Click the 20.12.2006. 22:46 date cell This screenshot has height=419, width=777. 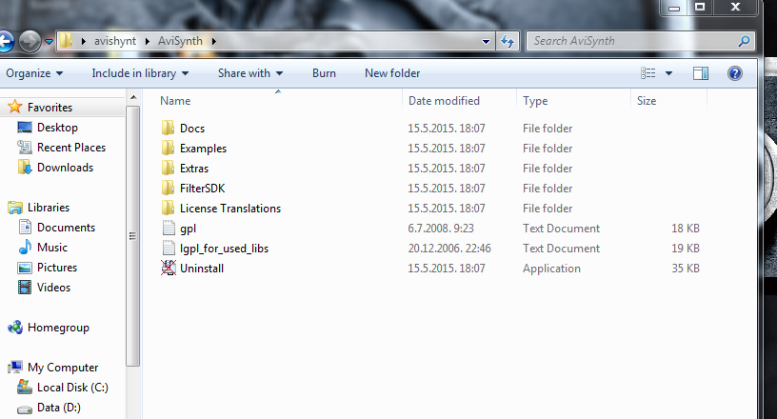click(449, 249)
